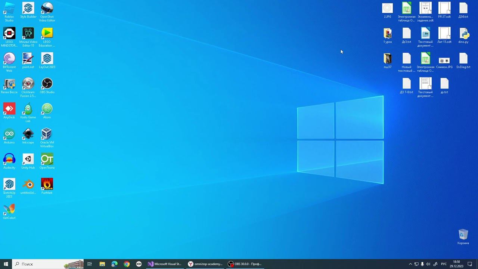Open Microsoft Edge from the taskbar

coord(114,264)
